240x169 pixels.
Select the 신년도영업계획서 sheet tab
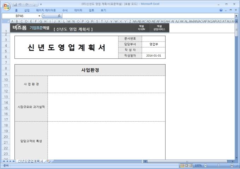click(30, 161)
